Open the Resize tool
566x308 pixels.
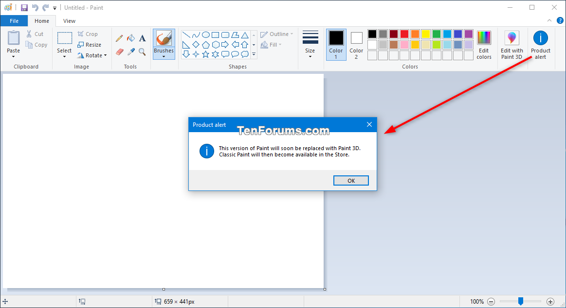89,45
